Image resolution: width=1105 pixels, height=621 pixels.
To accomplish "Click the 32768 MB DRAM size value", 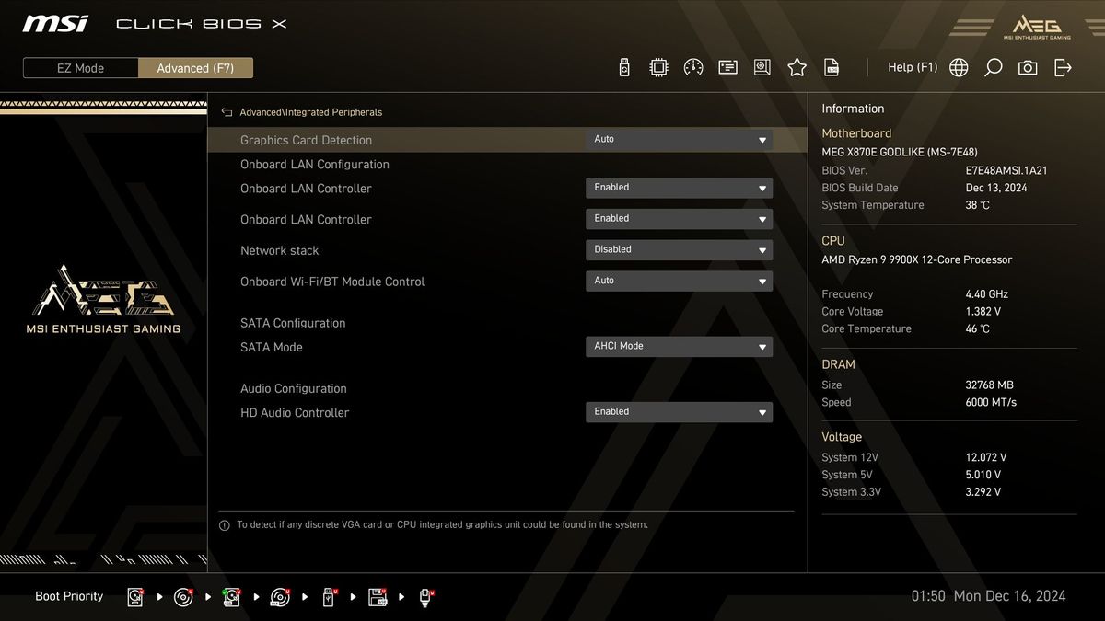I will (x=989, y=385).
